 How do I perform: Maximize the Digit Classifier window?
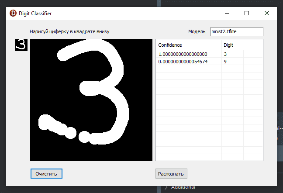247,13
